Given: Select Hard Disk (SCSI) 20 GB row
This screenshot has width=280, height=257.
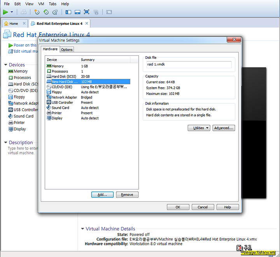Looking at the screenshot, I should [88, 76].
